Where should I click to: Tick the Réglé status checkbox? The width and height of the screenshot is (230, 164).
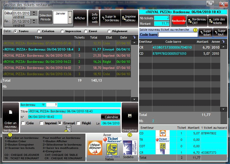pos(78,123)
